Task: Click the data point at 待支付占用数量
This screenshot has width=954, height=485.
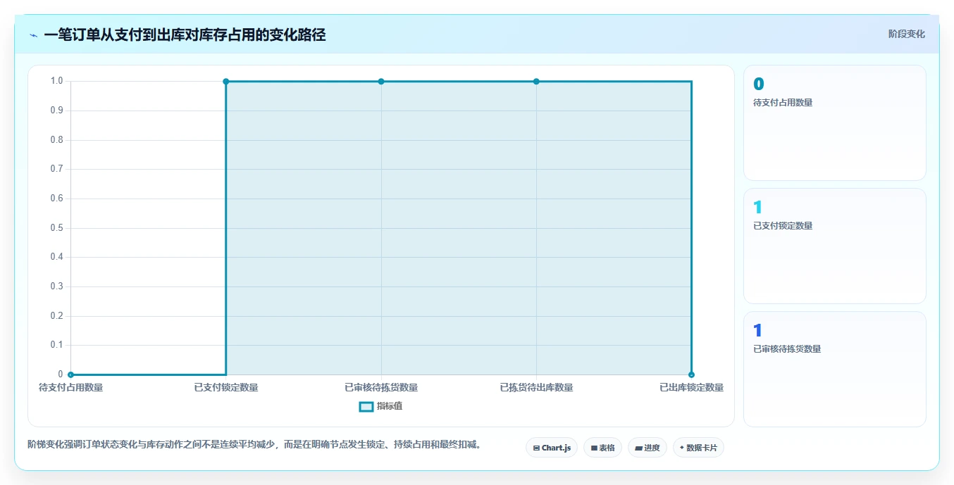Action: coord(70,374)
